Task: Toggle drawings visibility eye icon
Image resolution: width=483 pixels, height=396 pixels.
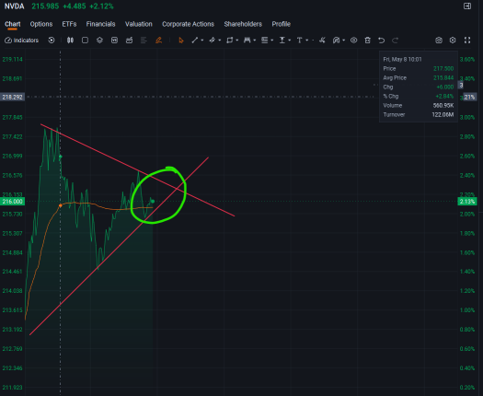Action: click(353, 41)
